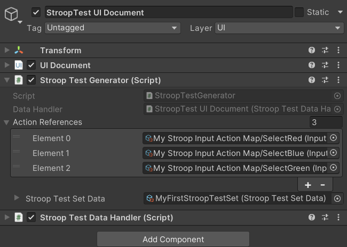Open UI Document presets icon
Screen dimensions: 347x247
pyautogui.click(x=325, y=65)
